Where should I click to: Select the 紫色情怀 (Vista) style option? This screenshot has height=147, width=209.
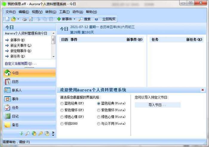pos(99,110)
